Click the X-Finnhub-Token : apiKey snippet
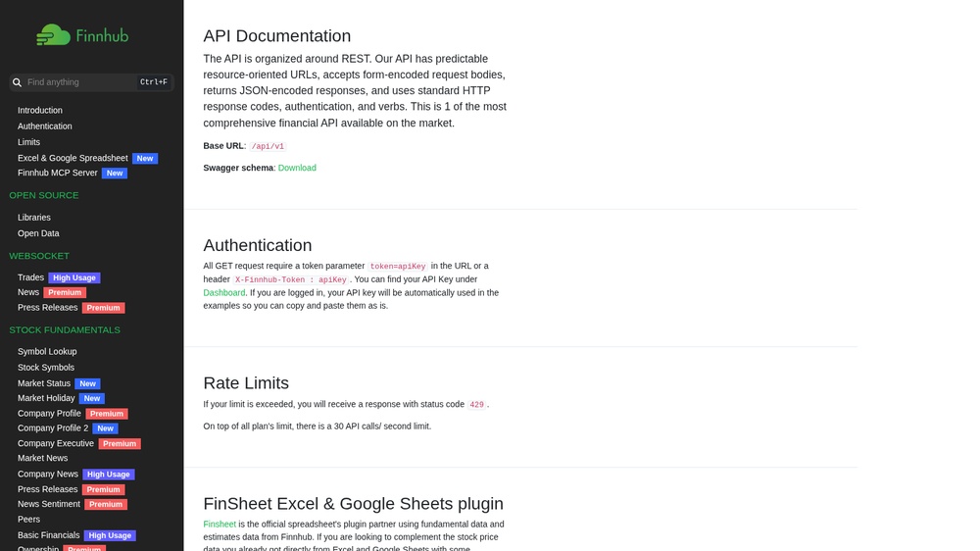 click(x=291, y=279)
